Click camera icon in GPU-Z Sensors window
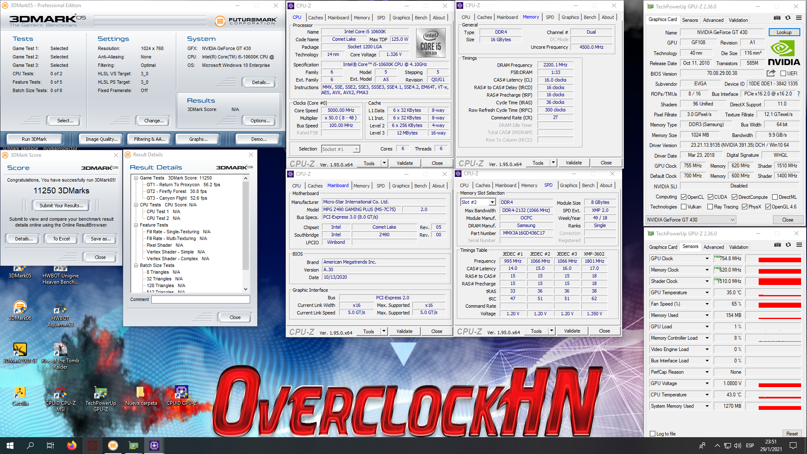This screenshot has height=454, width=807. [778, 245]
